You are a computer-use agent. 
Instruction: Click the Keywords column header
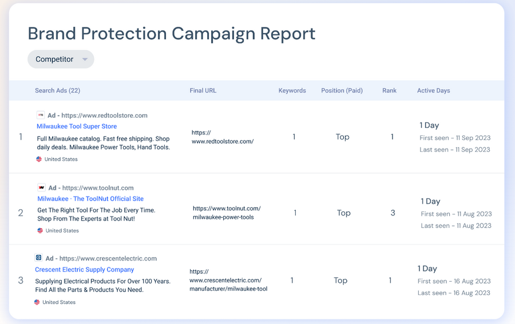[292, 90]
